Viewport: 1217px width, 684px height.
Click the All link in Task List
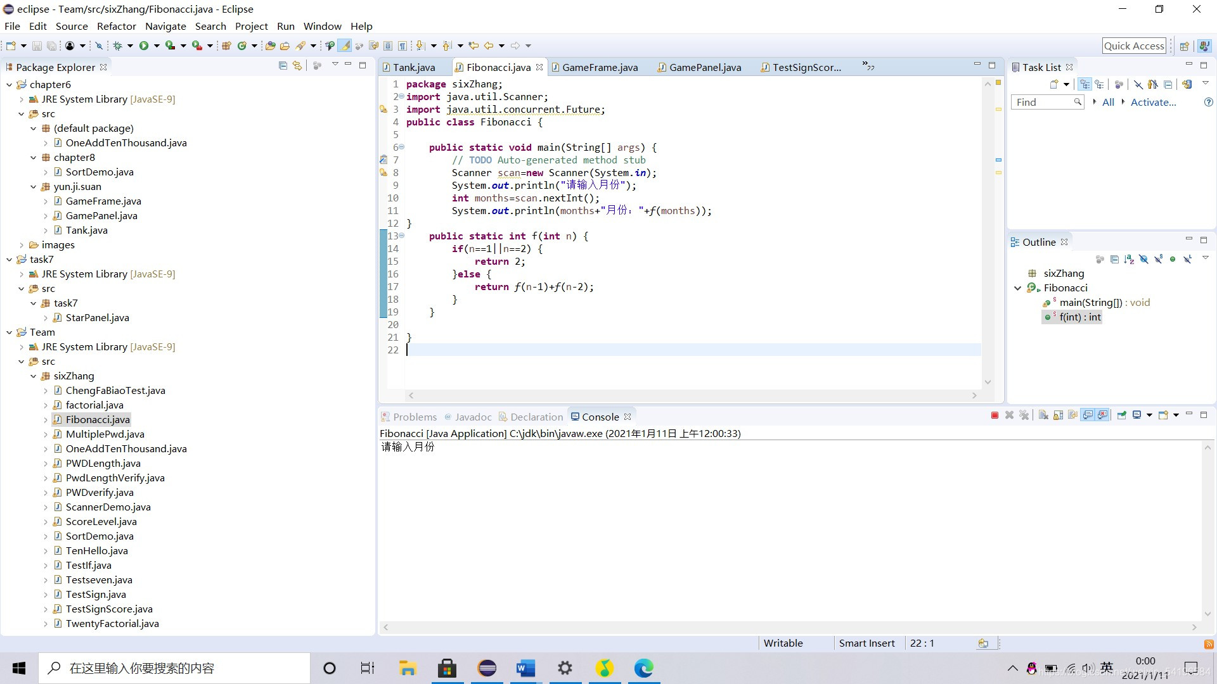point(1108,102)
